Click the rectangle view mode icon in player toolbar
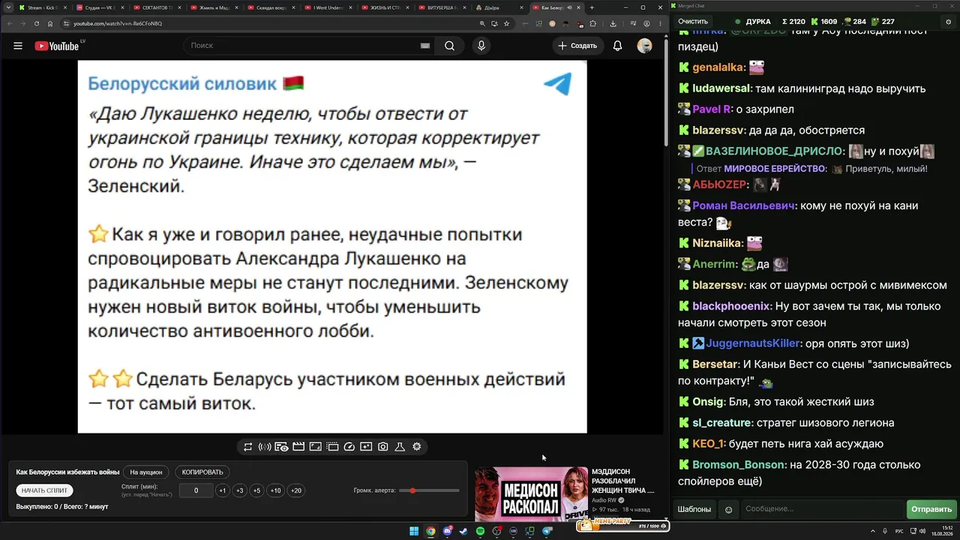The width and height of the screenshot is (960, 540). pyautogui.click(x=316, y=447)
